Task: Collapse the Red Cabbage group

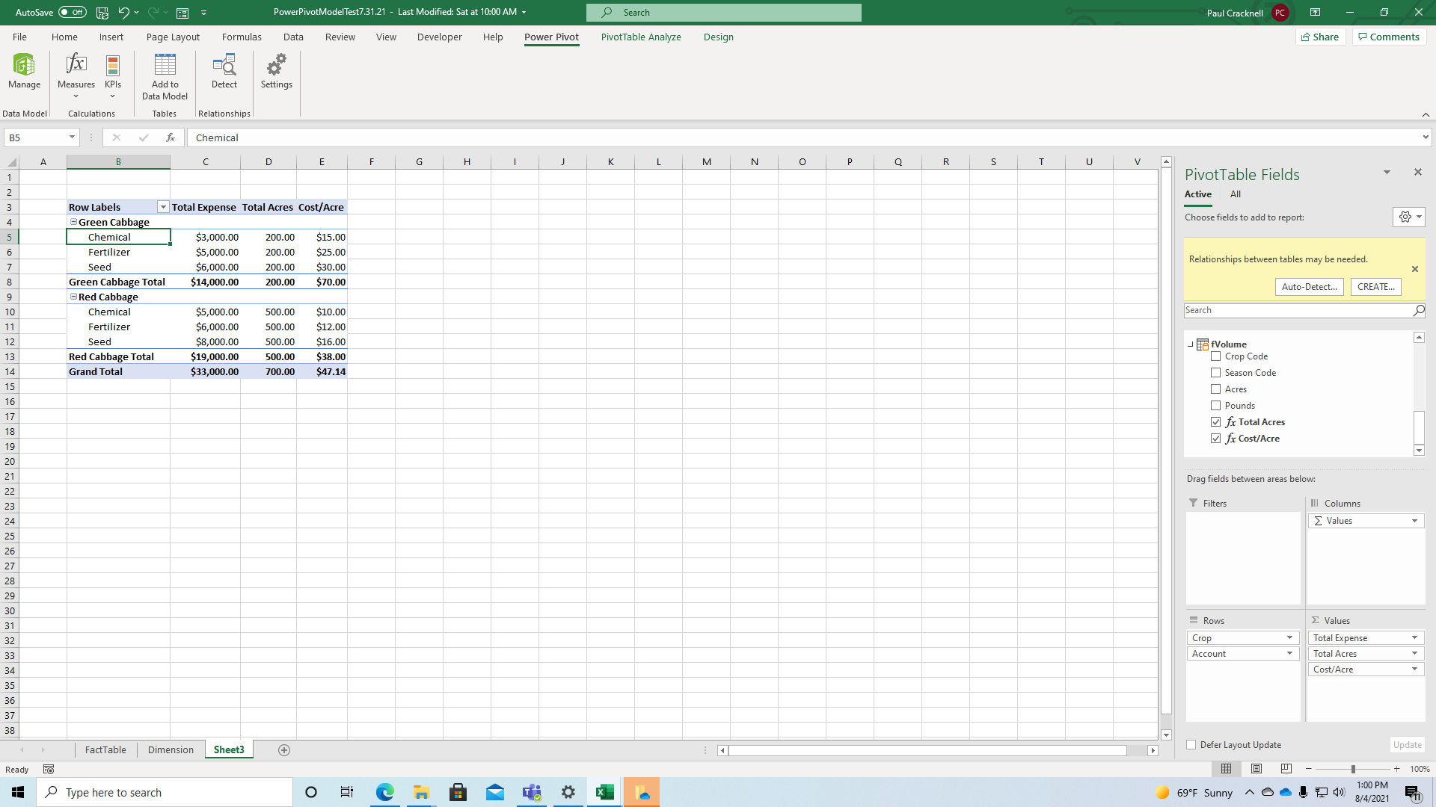Action: click(x=73, y=297)
